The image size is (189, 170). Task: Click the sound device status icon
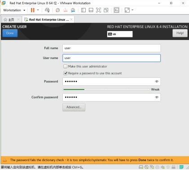pyautogui.click(x=163, y=167)
